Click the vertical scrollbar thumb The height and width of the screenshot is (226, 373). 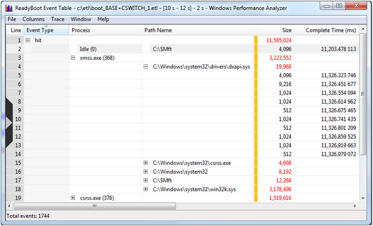363,94
